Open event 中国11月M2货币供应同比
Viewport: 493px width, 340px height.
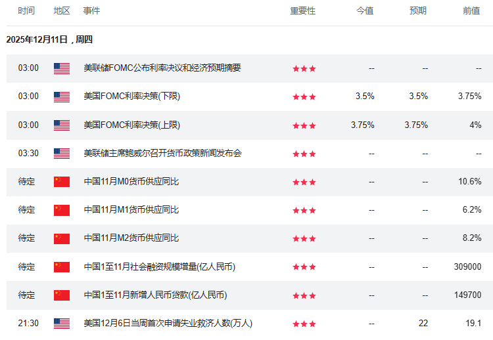(x=131, y=238)
